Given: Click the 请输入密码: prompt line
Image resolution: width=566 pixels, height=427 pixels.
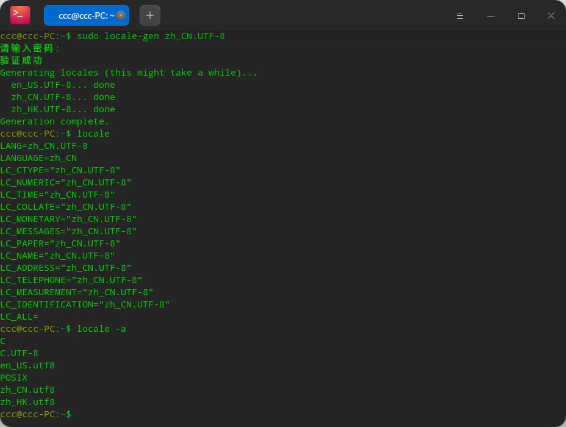Looking at the screenshot, I should [27, 48].
